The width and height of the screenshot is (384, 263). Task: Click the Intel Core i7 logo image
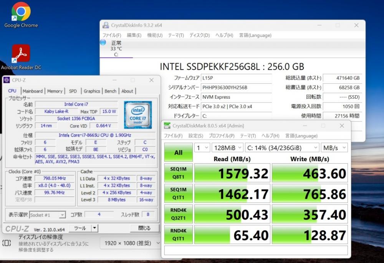point(138,115)
